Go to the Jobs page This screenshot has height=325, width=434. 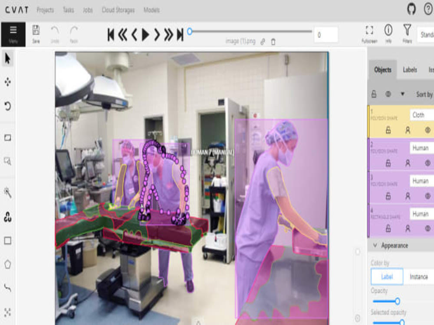tap(88, 10)
